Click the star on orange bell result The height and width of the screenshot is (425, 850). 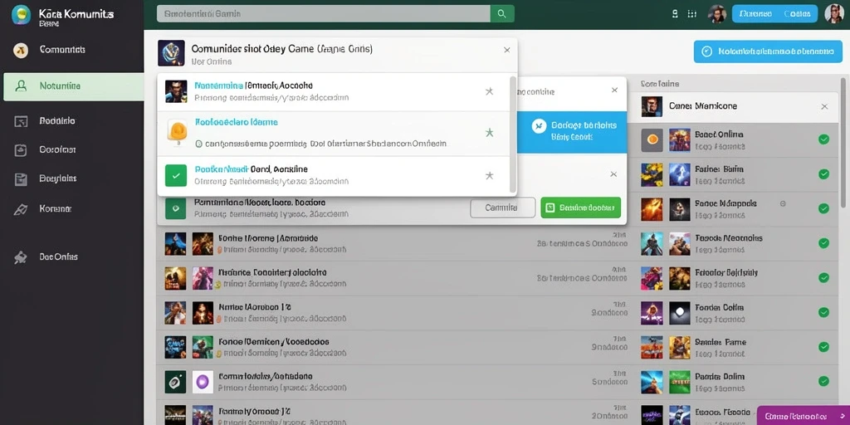(x=489, y=133)
